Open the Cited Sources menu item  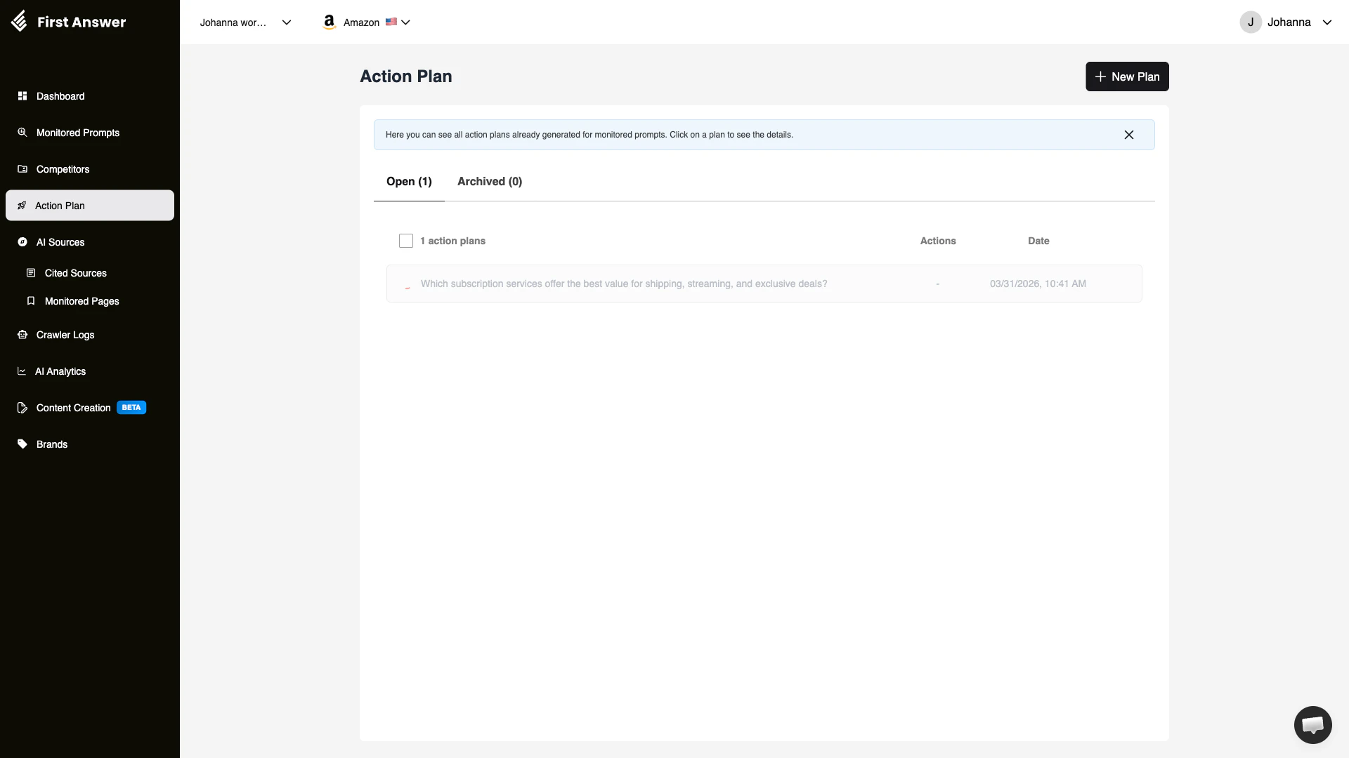pyautogui.click(x=75, y=273)
